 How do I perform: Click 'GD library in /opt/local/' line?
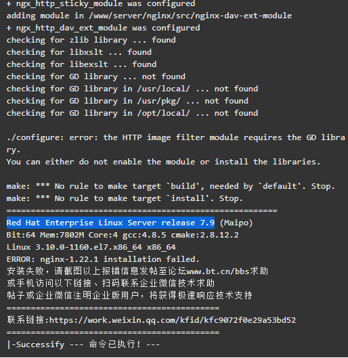click(132, 113)
